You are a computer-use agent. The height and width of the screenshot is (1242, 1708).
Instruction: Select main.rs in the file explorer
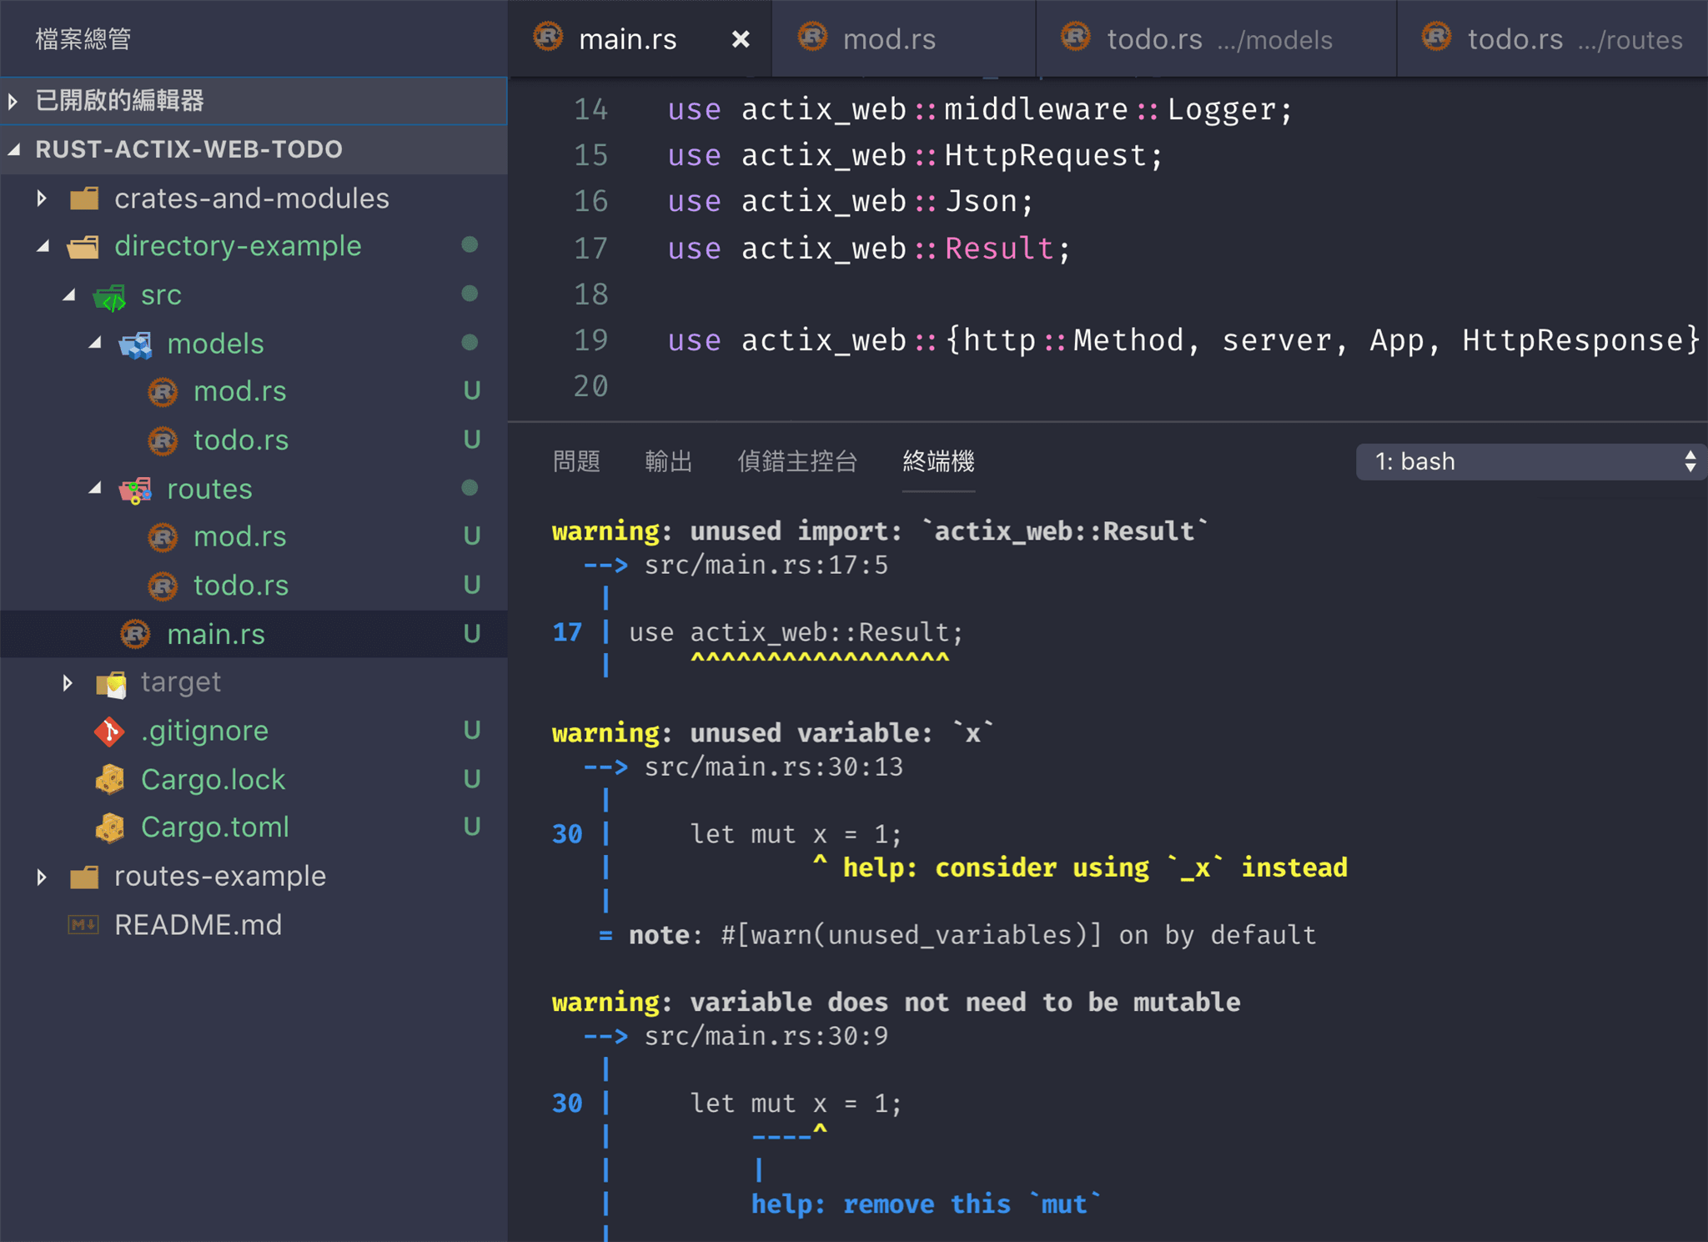coord(216,634)
